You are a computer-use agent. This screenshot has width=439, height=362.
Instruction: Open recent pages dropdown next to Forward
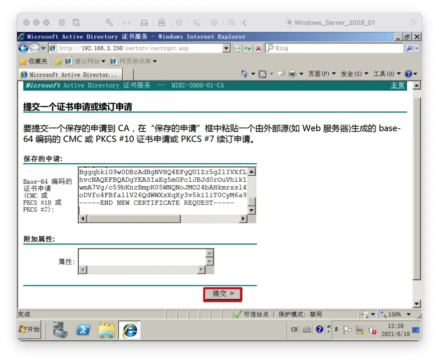43,48
